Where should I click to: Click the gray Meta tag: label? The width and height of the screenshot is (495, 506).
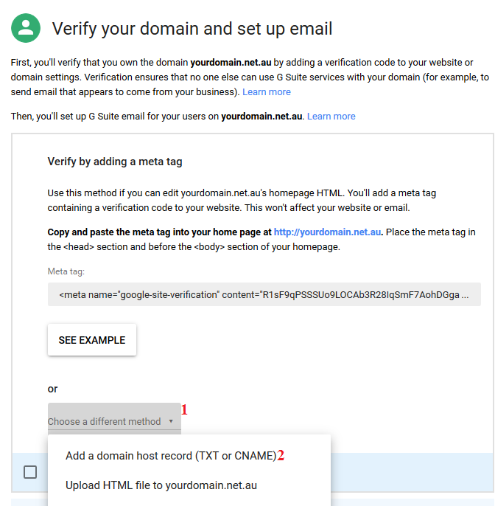[x=66, y=272]
